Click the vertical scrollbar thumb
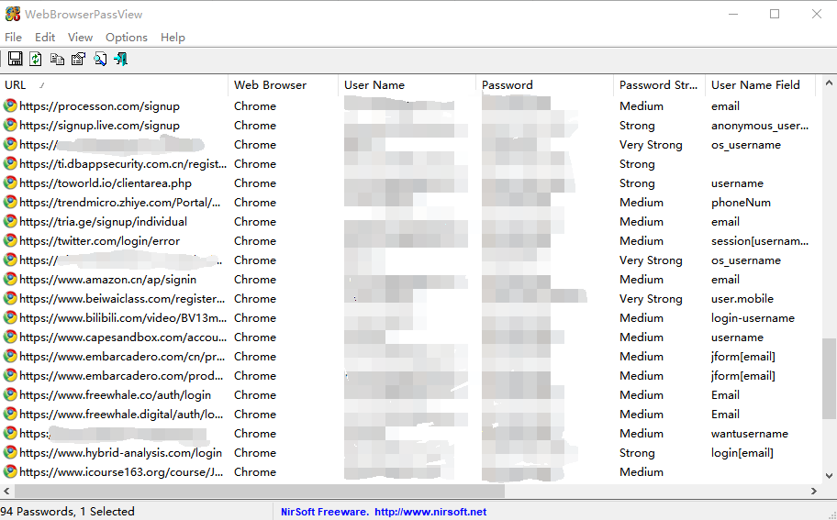This screenshot has width=837, height=520. click(x=829, y=379)
